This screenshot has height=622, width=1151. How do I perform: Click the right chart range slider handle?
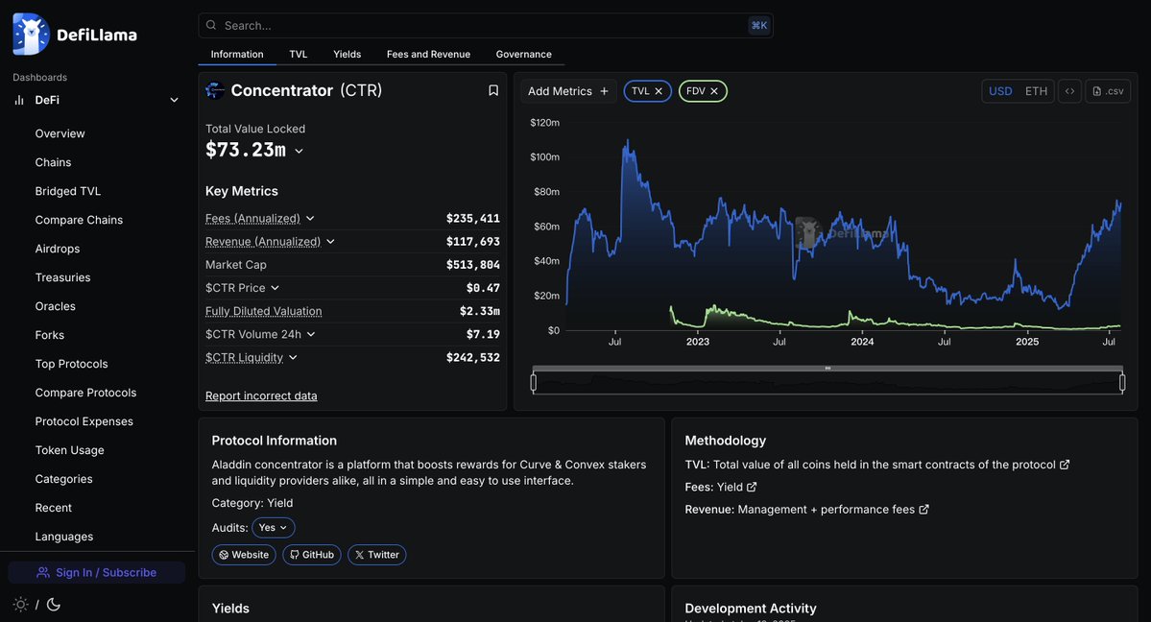click(1122, 382)
